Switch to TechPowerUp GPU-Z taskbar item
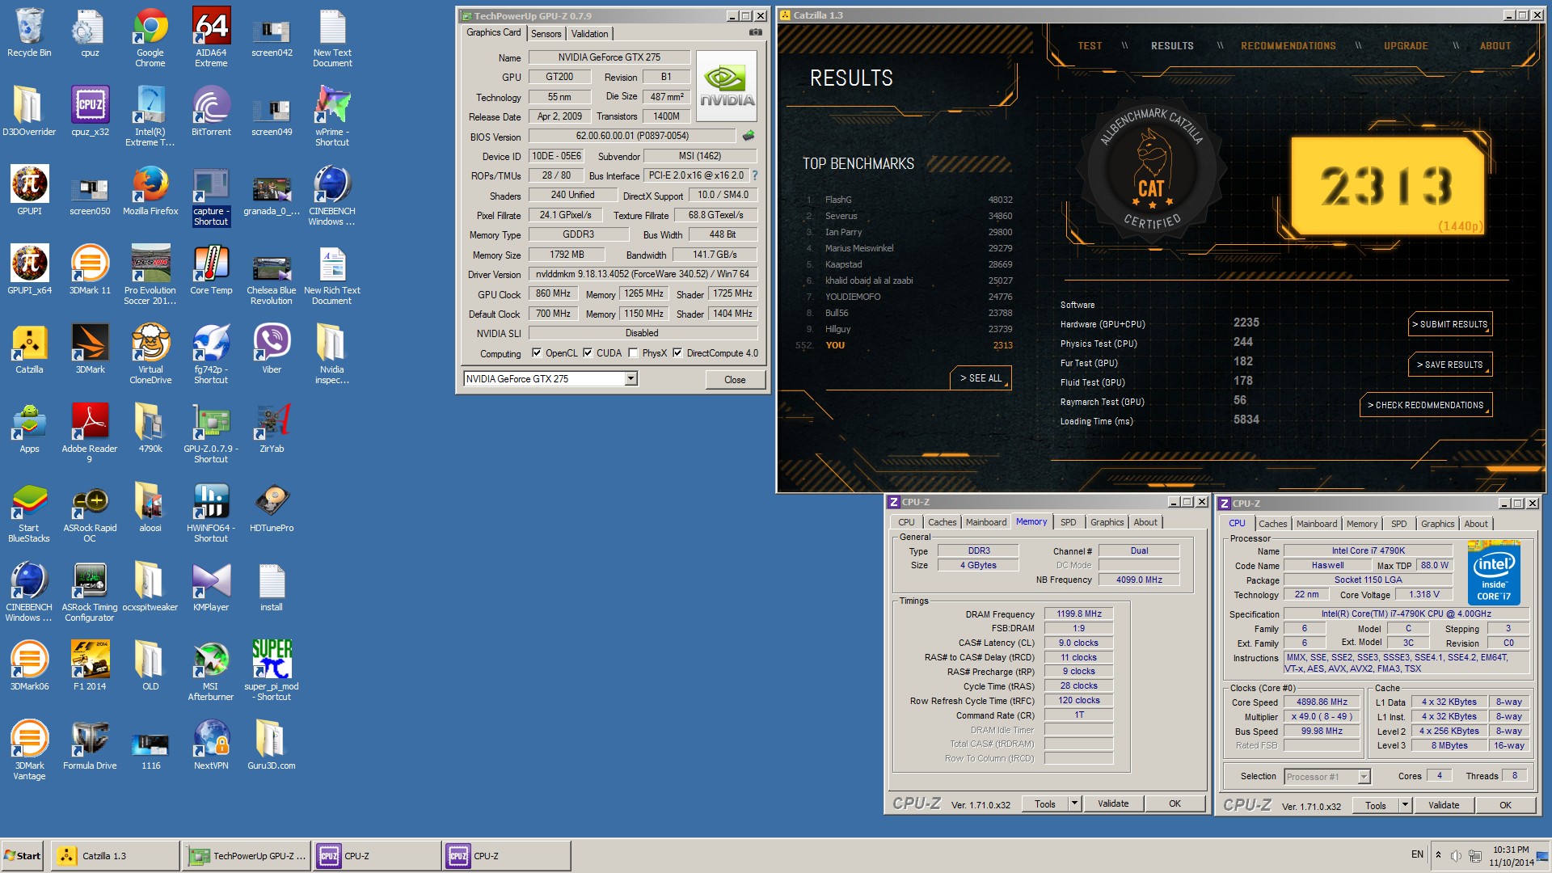This screenshot has height=873, width=1552. coord(246,855)
